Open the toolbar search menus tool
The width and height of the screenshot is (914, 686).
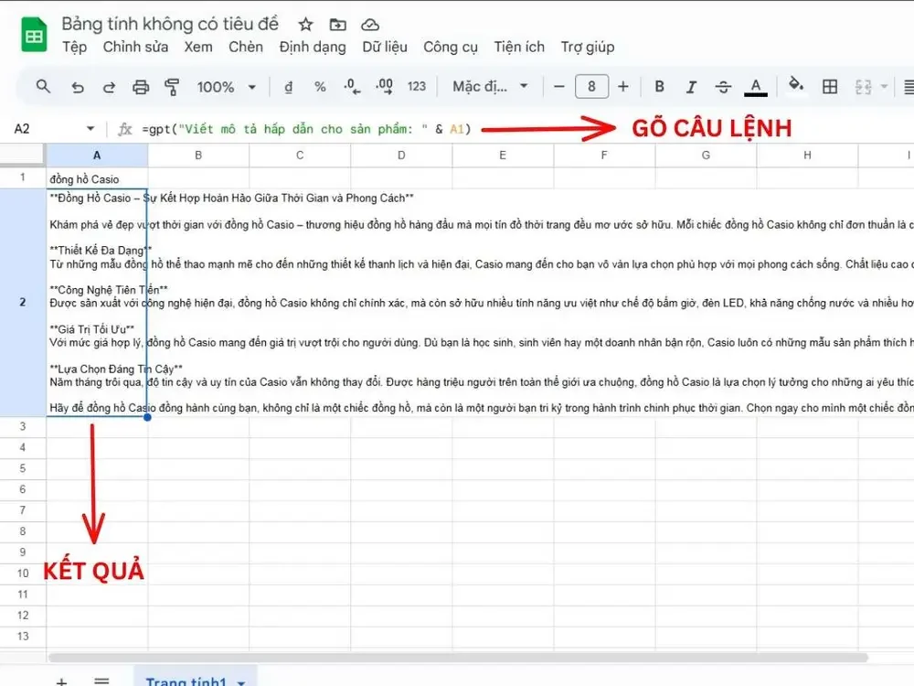43,87
